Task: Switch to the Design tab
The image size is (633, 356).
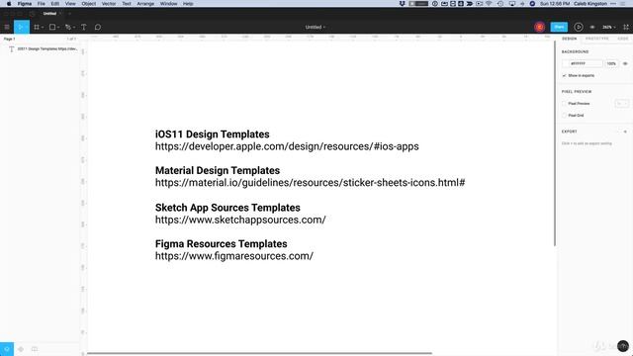Action: (570, 39)
